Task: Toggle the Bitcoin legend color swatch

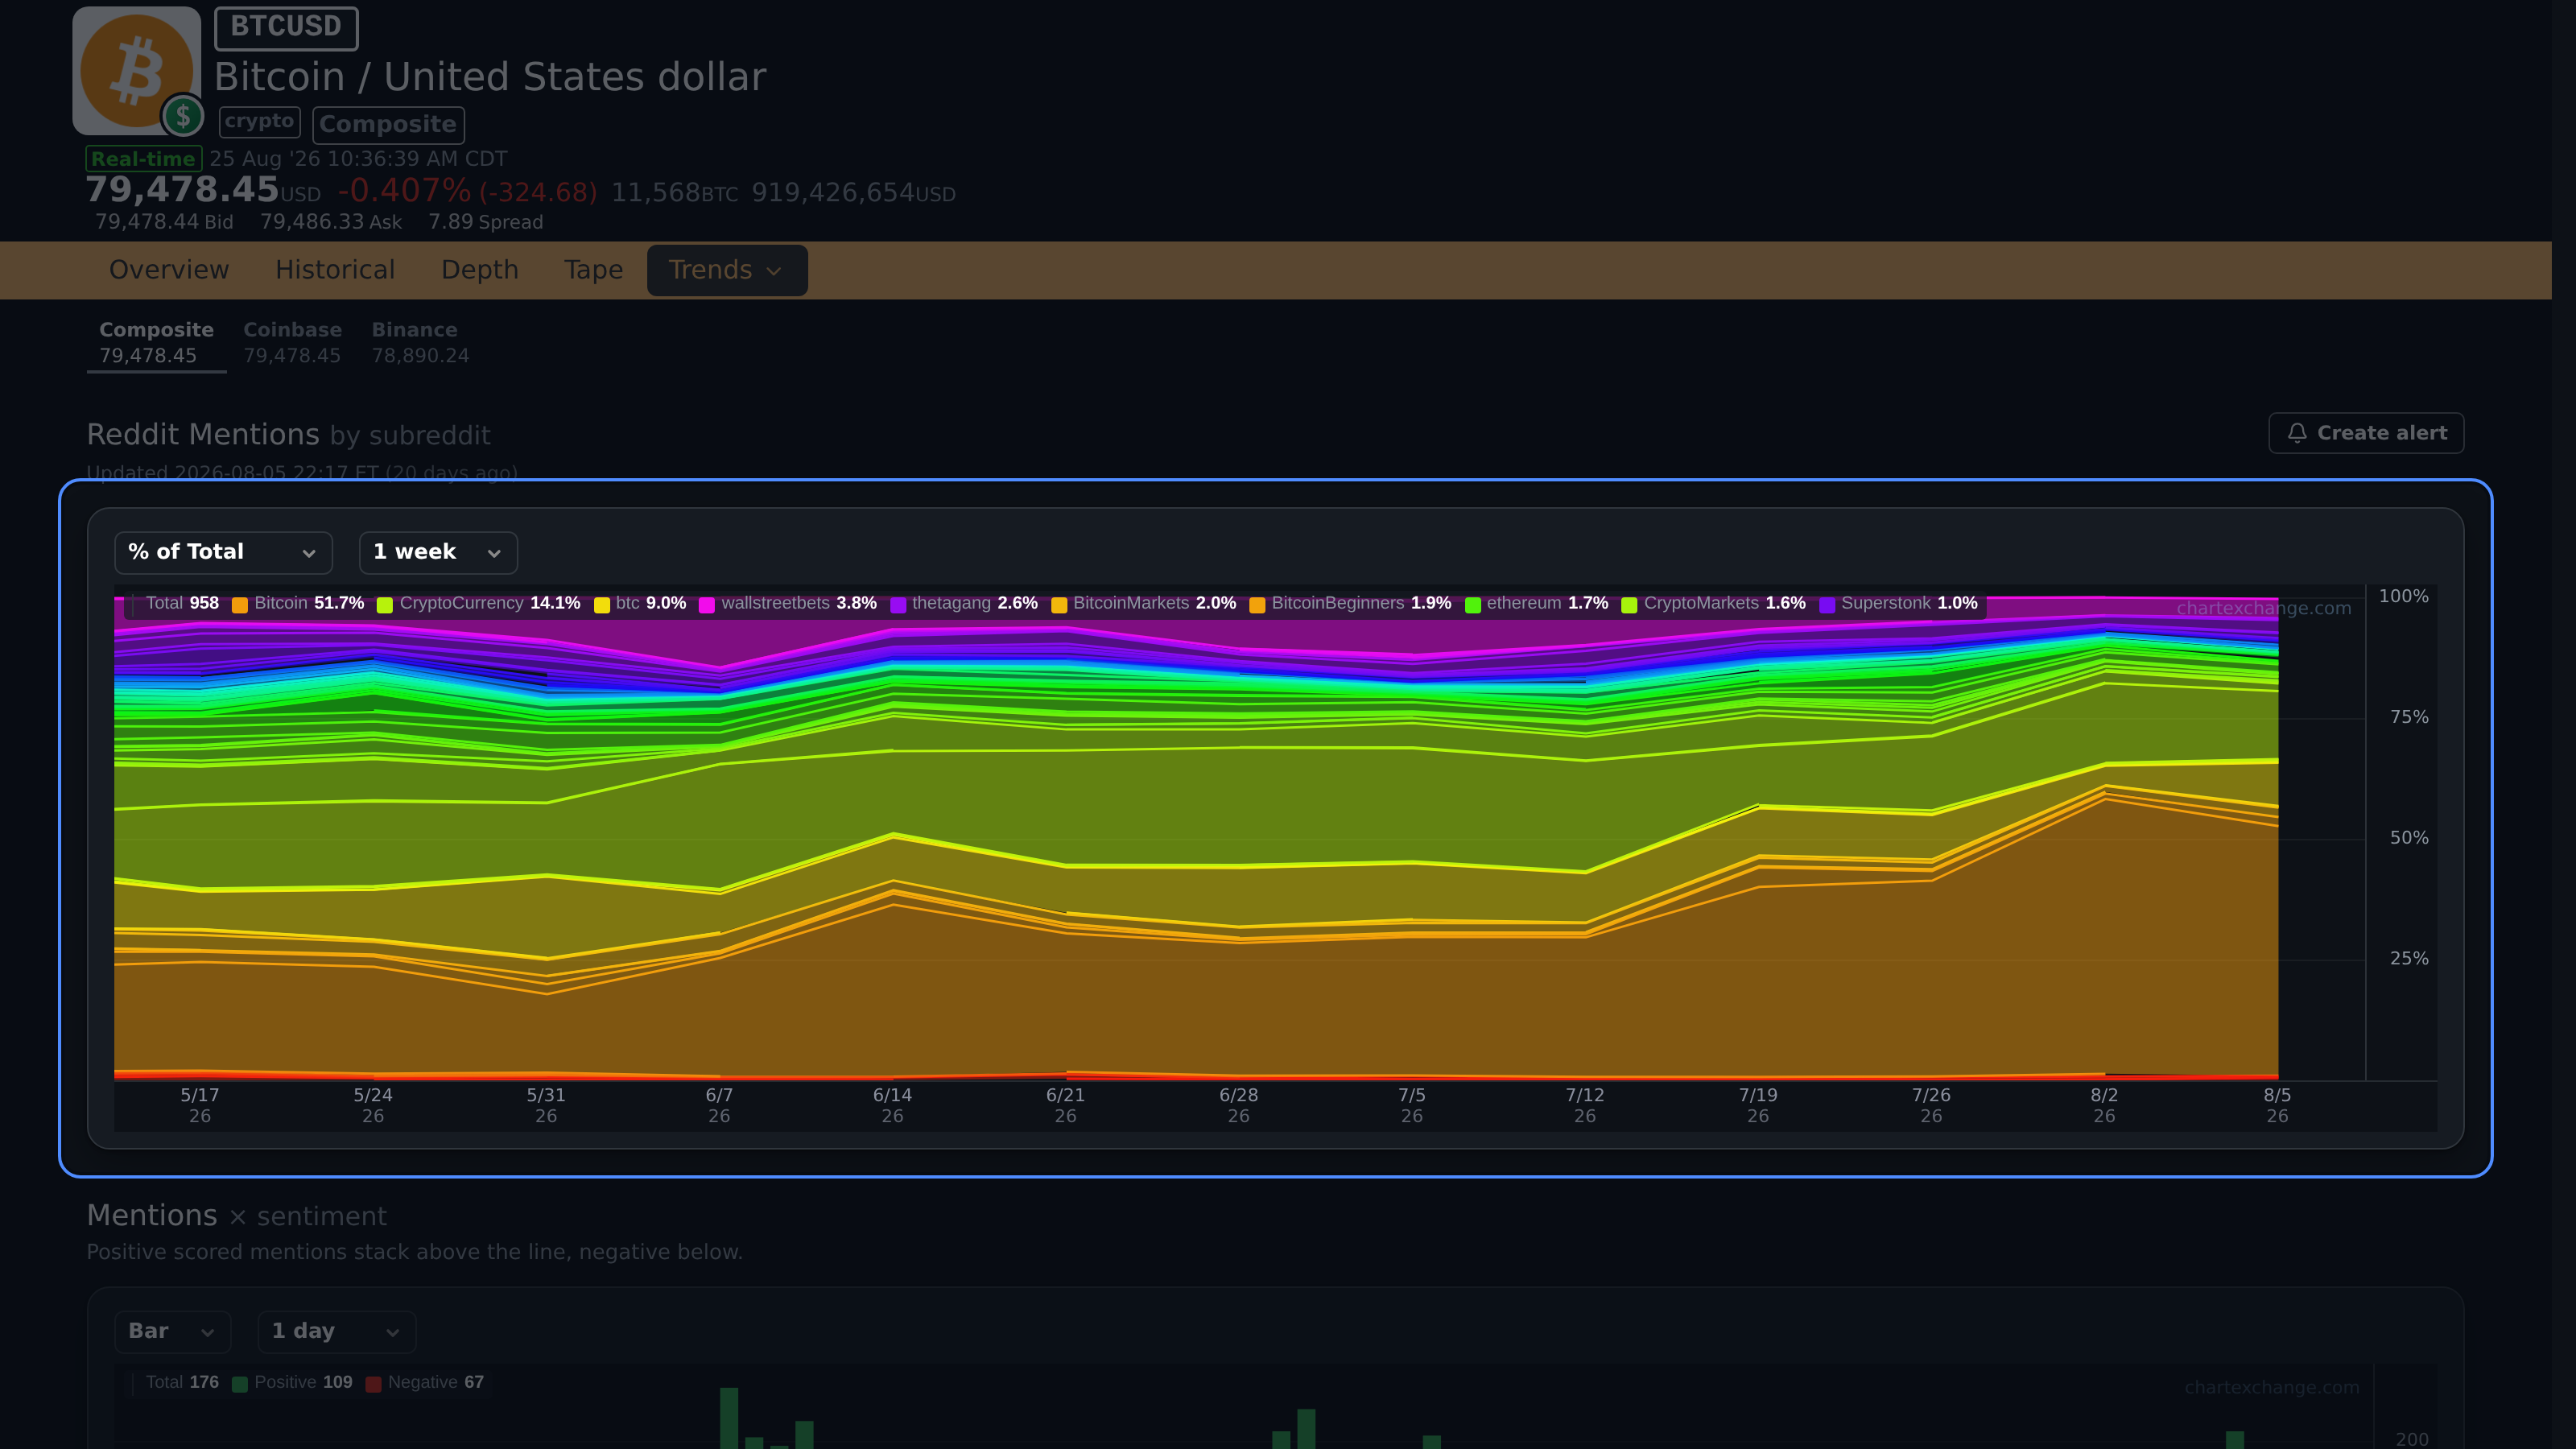Action: tap(240, 604)
